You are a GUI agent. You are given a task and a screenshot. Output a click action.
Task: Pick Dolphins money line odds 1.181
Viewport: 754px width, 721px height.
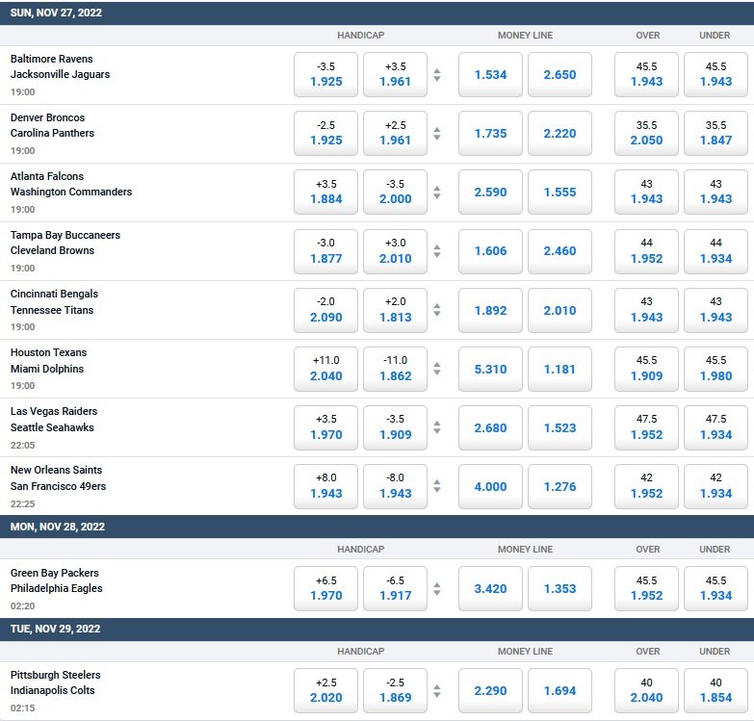(559, 369)
